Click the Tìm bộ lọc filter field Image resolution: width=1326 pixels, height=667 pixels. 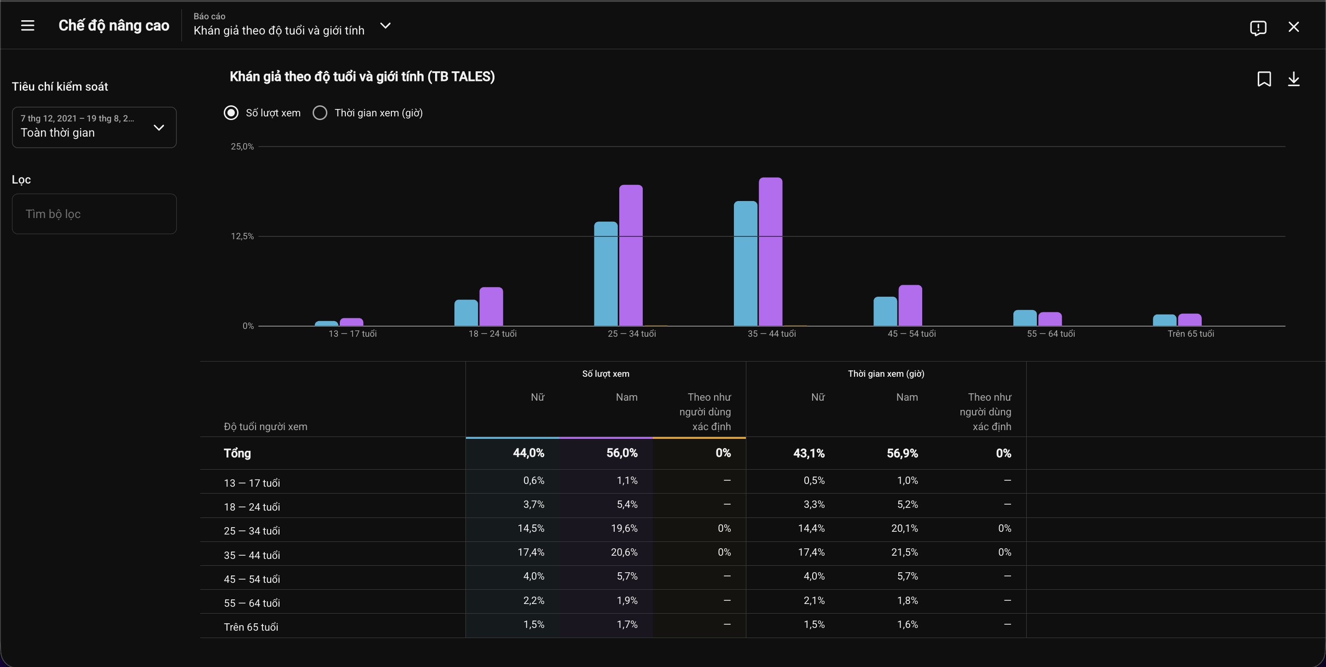coord(94,214)
